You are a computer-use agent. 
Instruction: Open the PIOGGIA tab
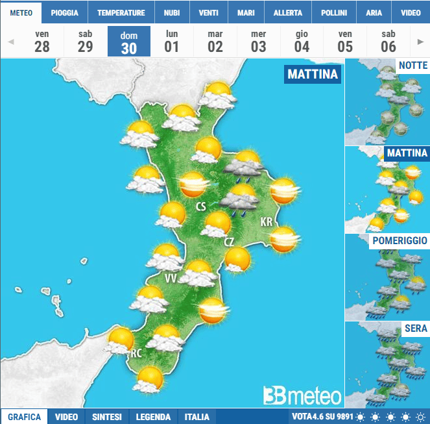point(65,13)
